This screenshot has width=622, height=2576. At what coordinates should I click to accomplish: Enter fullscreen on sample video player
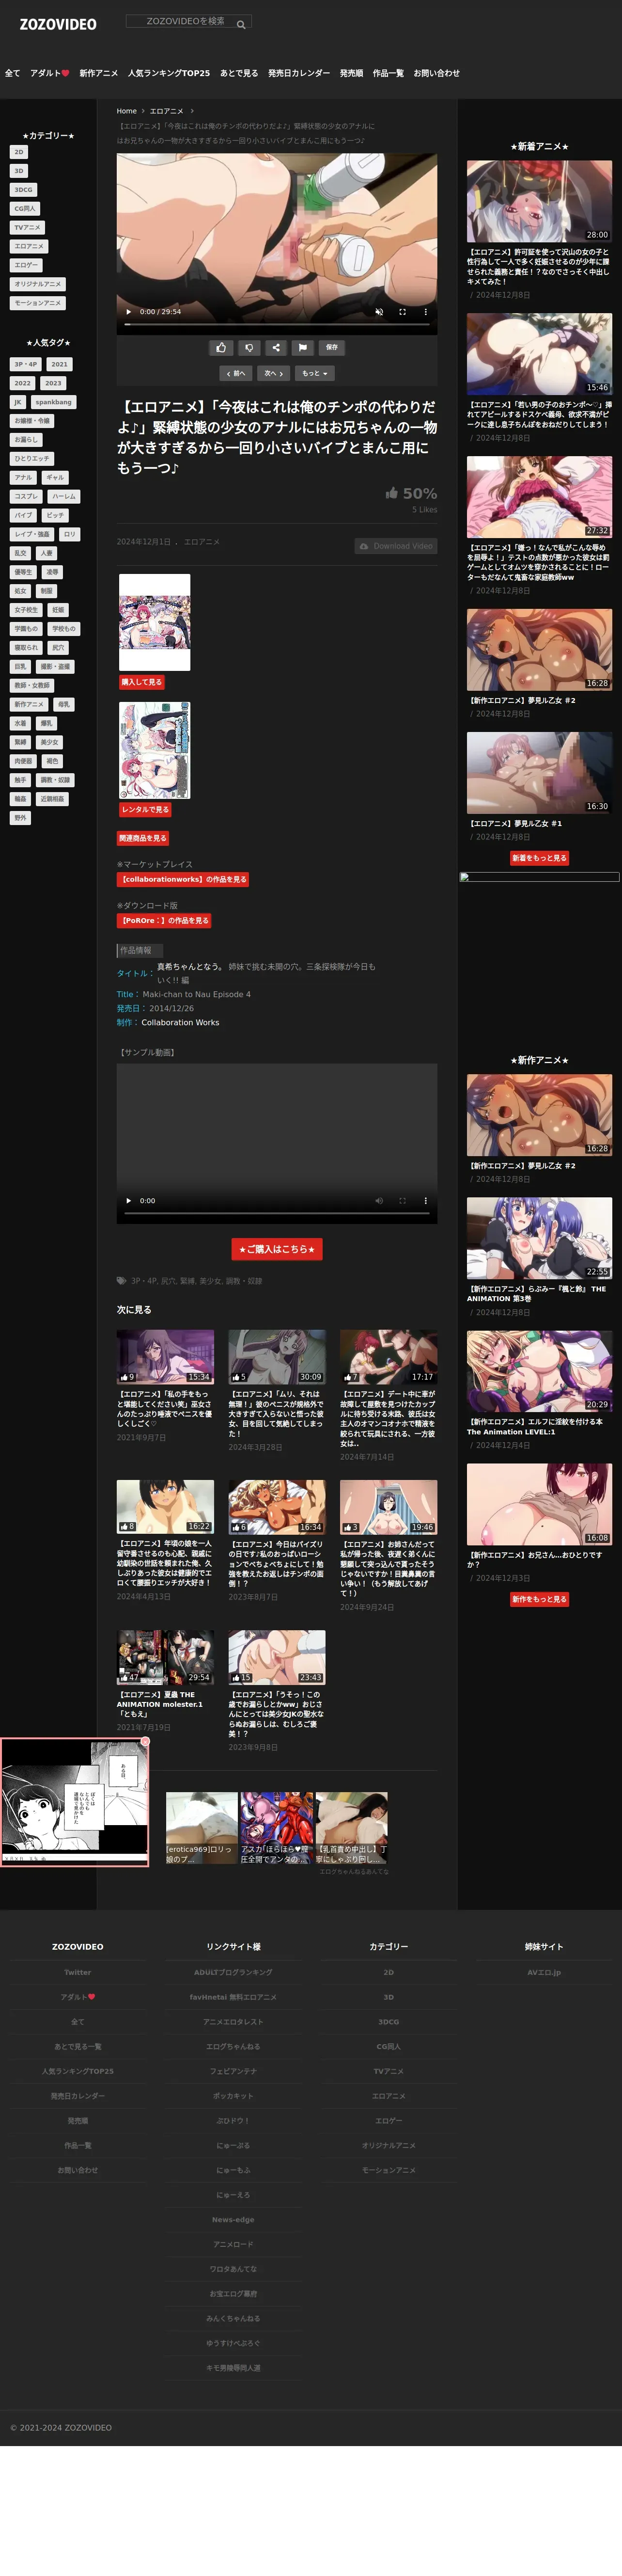click(x=402, y=1201)
